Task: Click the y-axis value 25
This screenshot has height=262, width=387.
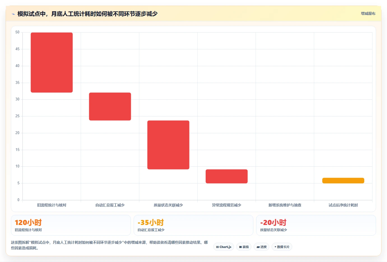Action: [x=17, y=116]
